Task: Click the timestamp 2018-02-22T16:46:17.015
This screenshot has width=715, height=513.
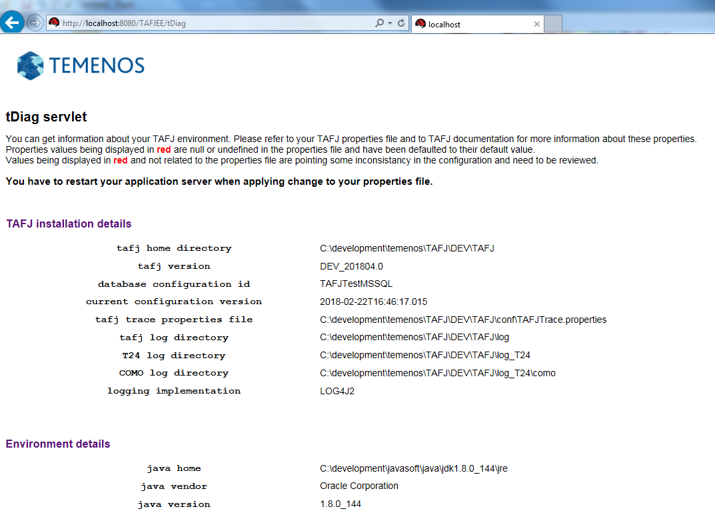Action: tap(373, 302)
